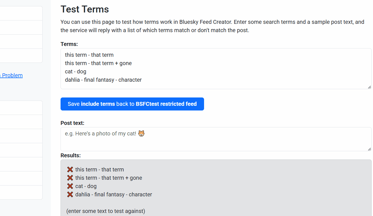
Task: Click "cat - dog" text in the Results box
Action: 86,186
